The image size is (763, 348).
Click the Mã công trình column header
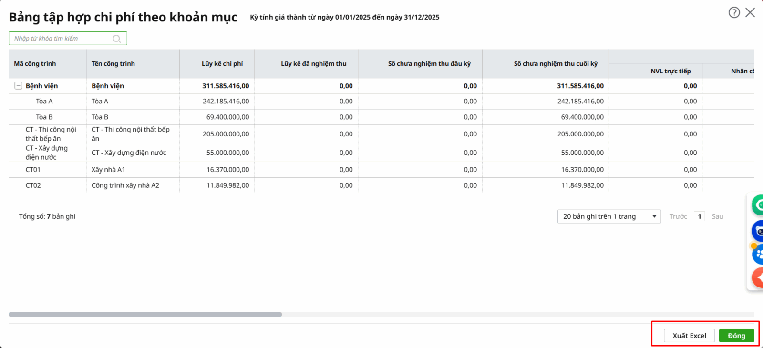point(35,64)
